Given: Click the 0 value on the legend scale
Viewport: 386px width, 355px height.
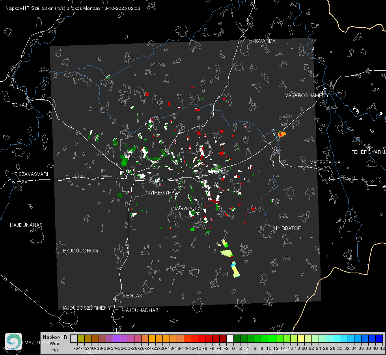Looking at the screenshot, I should tap(233, 348).
